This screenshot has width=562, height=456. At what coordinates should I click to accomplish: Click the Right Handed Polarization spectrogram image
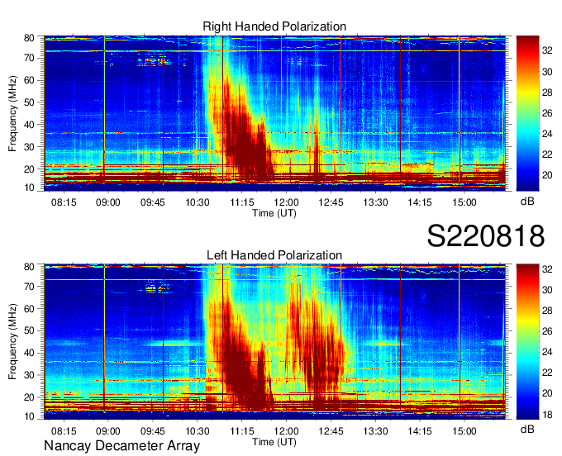[x=274, y=113]
